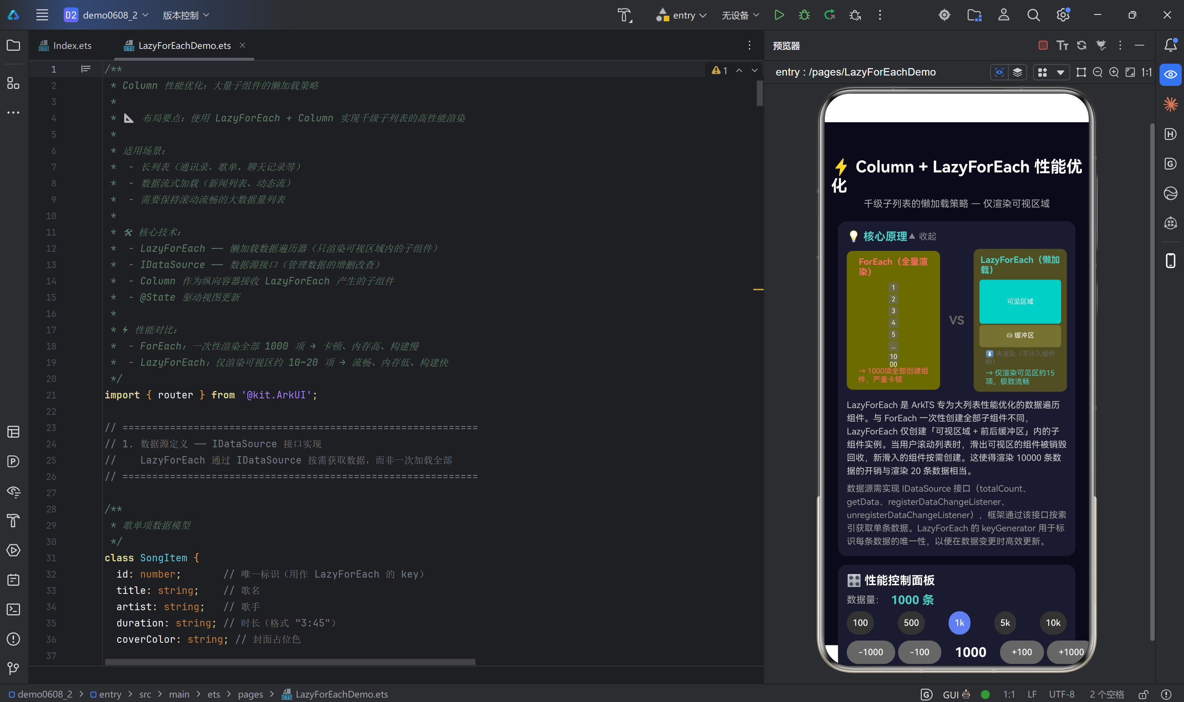Go to previous highlighted warning
1184x702 pixels.
(739, 70)
